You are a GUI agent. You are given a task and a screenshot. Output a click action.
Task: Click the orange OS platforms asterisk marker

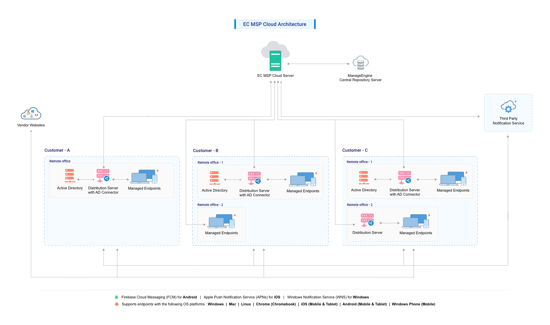coord(116,304)
